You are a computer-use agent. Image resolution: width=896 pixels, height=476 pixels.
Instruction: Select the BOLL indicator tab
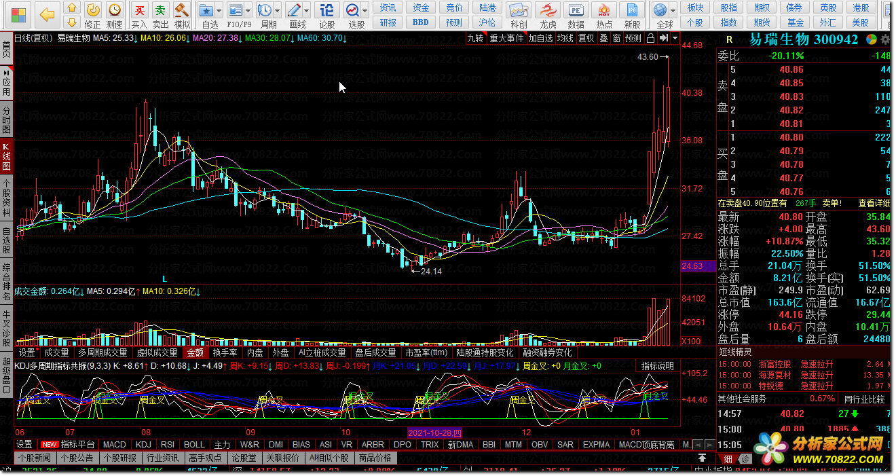(x=195, y=445)
